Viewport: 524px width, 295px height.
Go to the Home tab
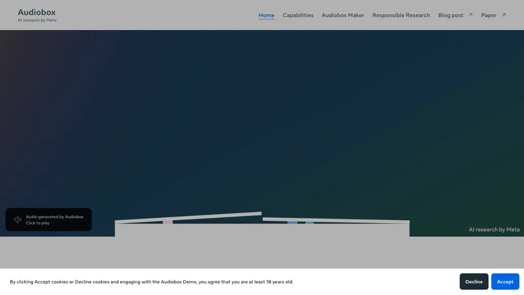pyautogui.click(x=266, y=15)
